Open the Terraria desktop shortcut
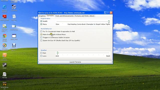 tap(4, 75)
